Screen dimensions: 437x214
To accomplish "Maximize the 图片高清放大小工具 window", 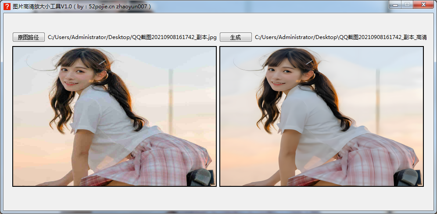I will [407, 4].
